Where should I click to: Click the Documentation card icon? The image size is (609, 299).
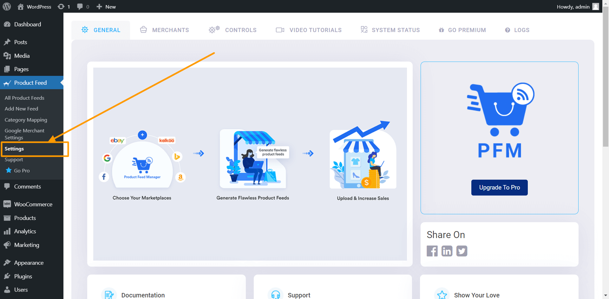click(109, 295)
